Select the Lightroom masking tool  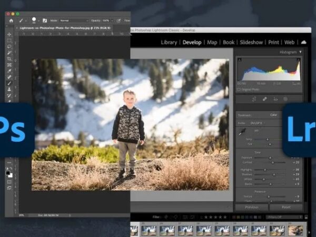285,99
